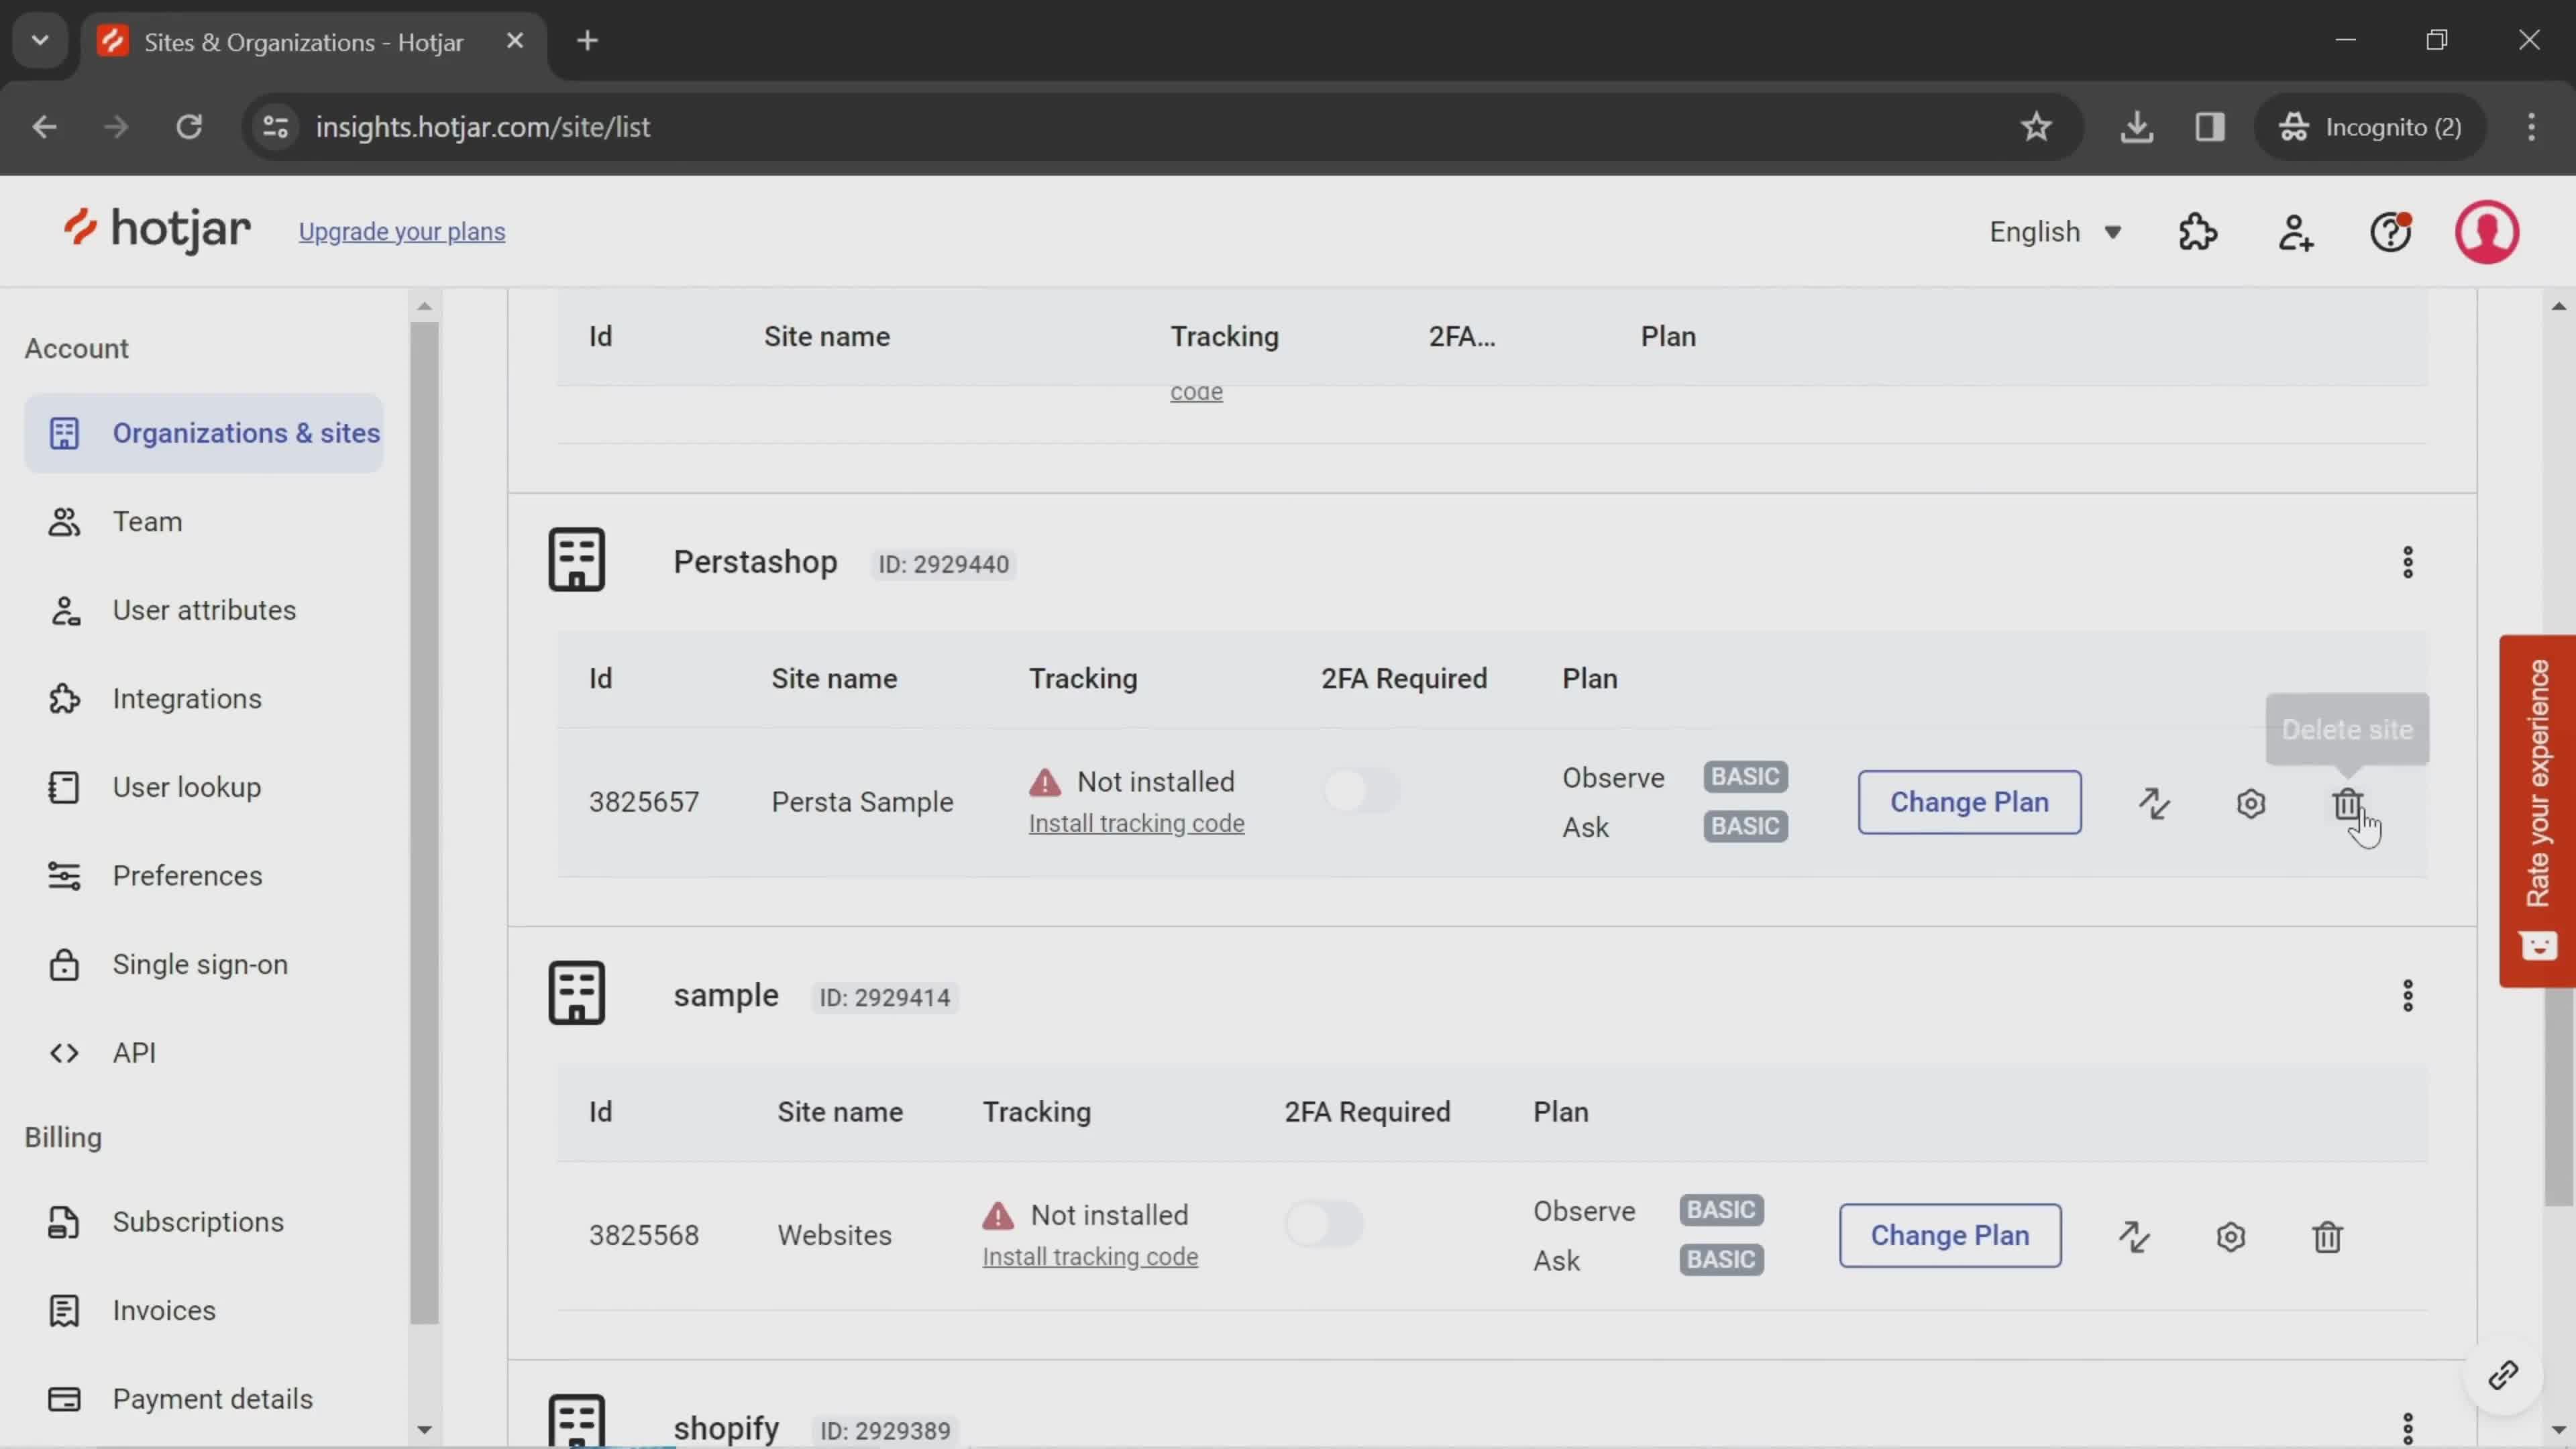Screen dimensions: 2576x1449
Task: Open Single sign-on in sidebar
Action: click(204, 965)
